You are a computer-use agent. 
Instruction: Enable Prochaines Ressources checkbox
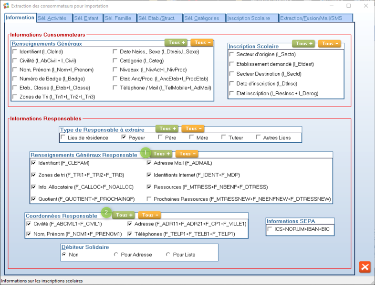[x=149, y=199]
